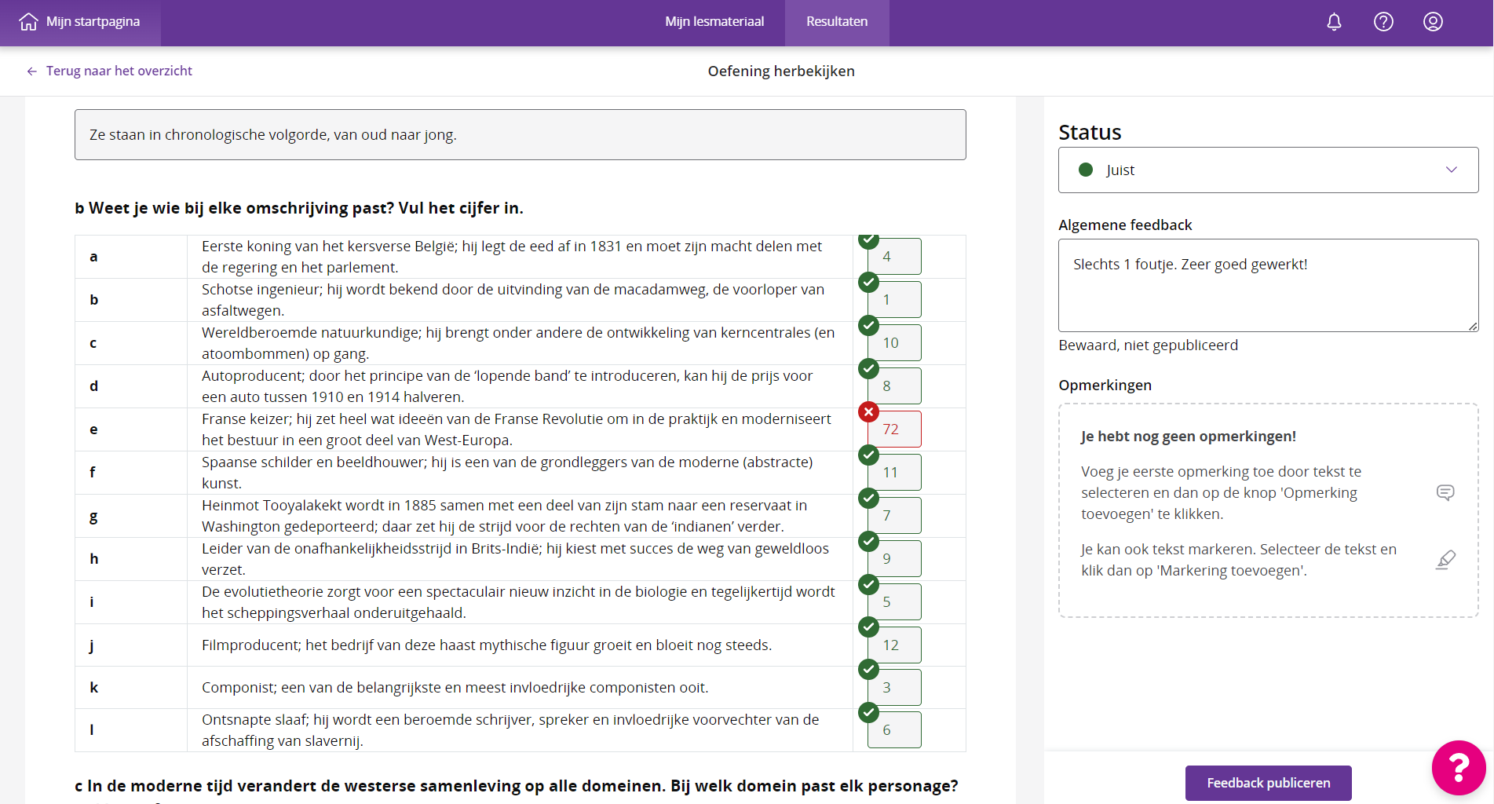Click the highlighter marker icon
Screen dimensions: 1494x804
[1445, 560]
